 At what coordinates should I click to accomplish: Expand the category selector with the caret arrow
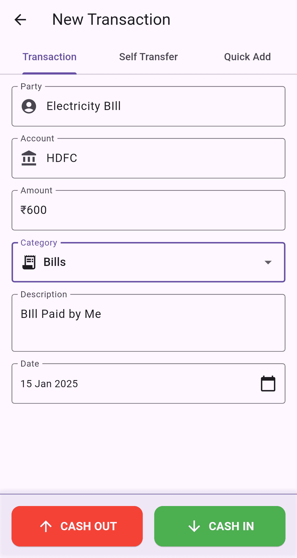click(x=268, y=262)
